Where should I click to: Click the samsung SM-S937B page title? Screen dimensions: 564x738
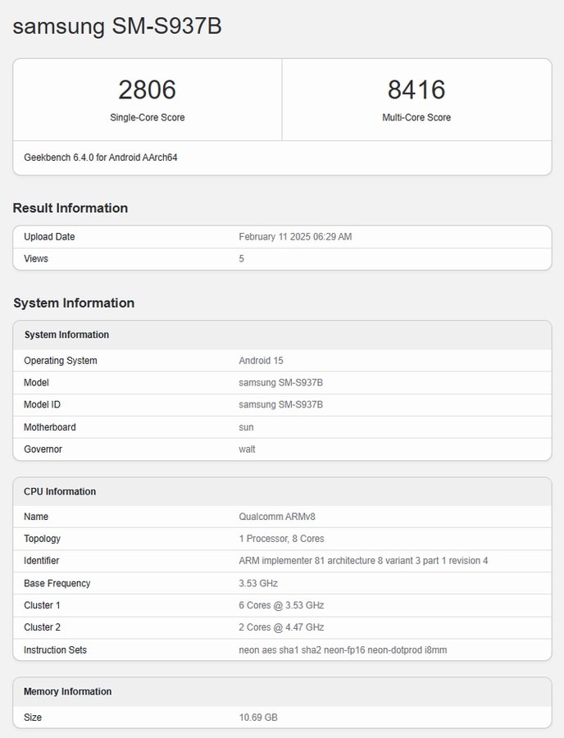pyautogui.click(x=117, y=26)
